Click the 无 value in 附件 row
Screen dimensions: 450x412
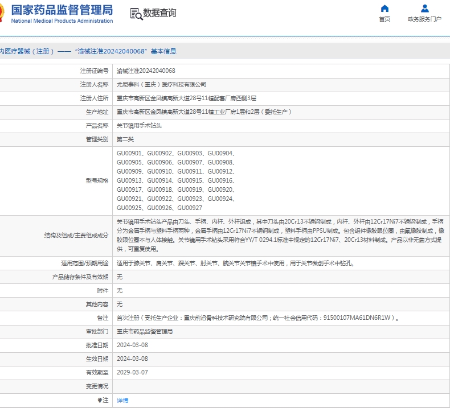120,291
